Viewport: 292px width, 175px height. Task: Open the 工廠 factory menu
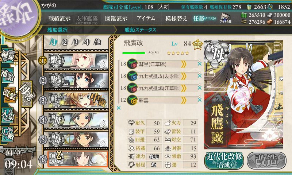click(x=8, y=134)
